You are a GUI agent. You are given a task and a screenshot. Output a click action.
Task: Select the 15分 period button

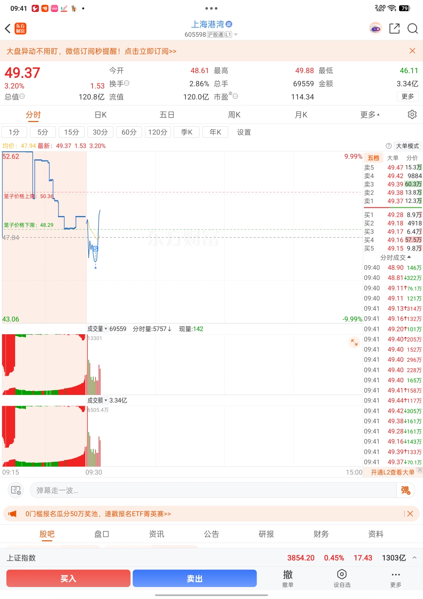[x=71, y=132]
